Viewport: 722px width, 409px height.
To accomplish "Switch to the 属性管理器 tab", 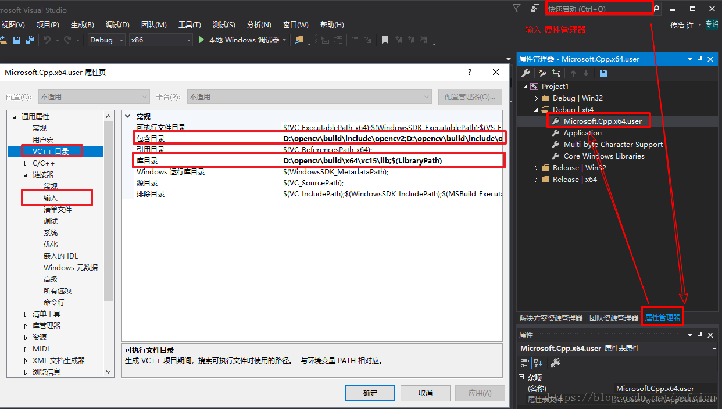I will pos(663,318).
